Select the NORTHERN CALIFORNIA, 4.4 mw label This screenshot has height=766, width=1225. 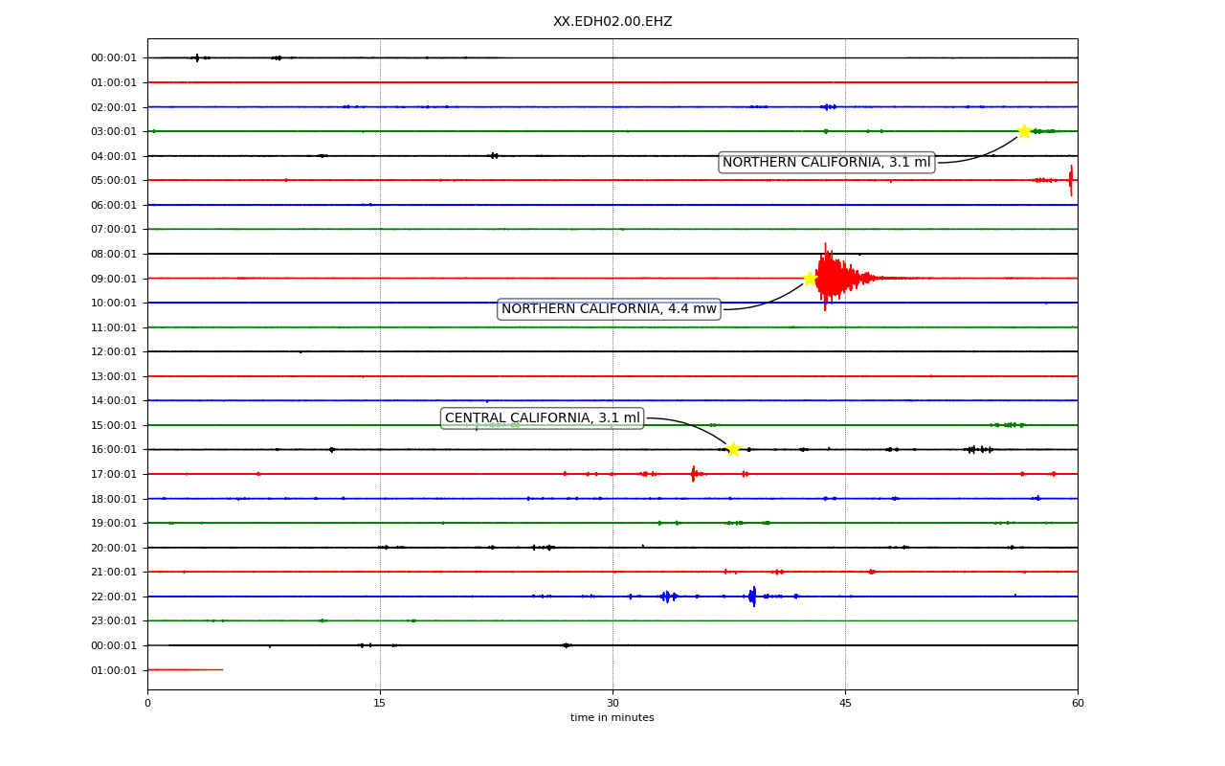coord(609,309)
